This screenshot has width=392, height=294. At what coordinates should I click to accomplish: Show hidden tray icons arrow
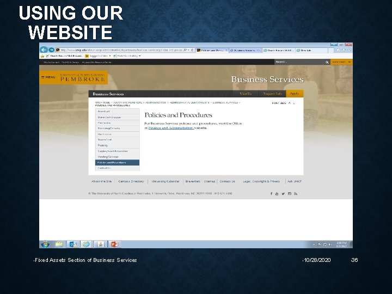pos(314,244)
